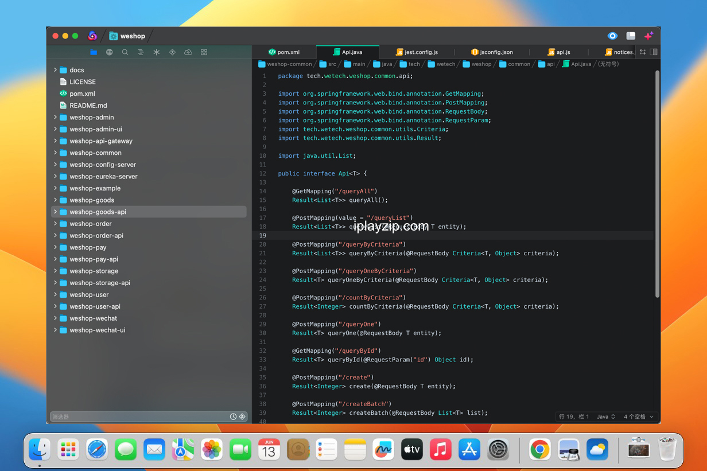Expand the weshop-eureka-server folder chevron

(x=55, y=176)
